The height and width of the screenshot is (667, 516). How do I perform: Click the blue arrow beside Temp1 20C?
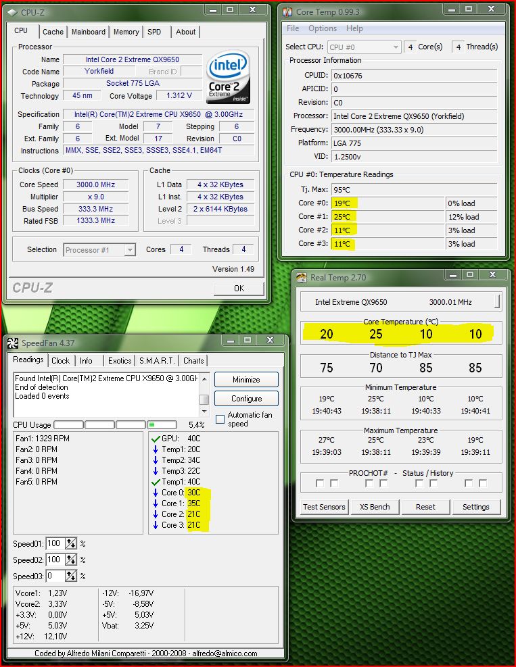point(156,449)
